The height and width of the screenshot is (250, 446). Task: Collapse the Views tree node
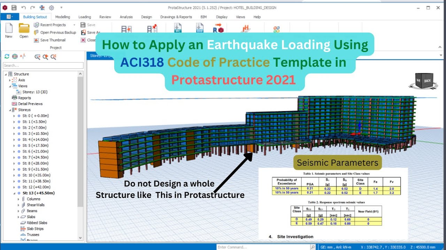click(10, 86)
